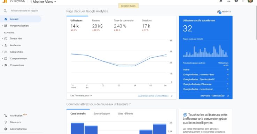Click the Personnalisation menu label
Viewport: 257px width, 134px height.
click(19, 26)
